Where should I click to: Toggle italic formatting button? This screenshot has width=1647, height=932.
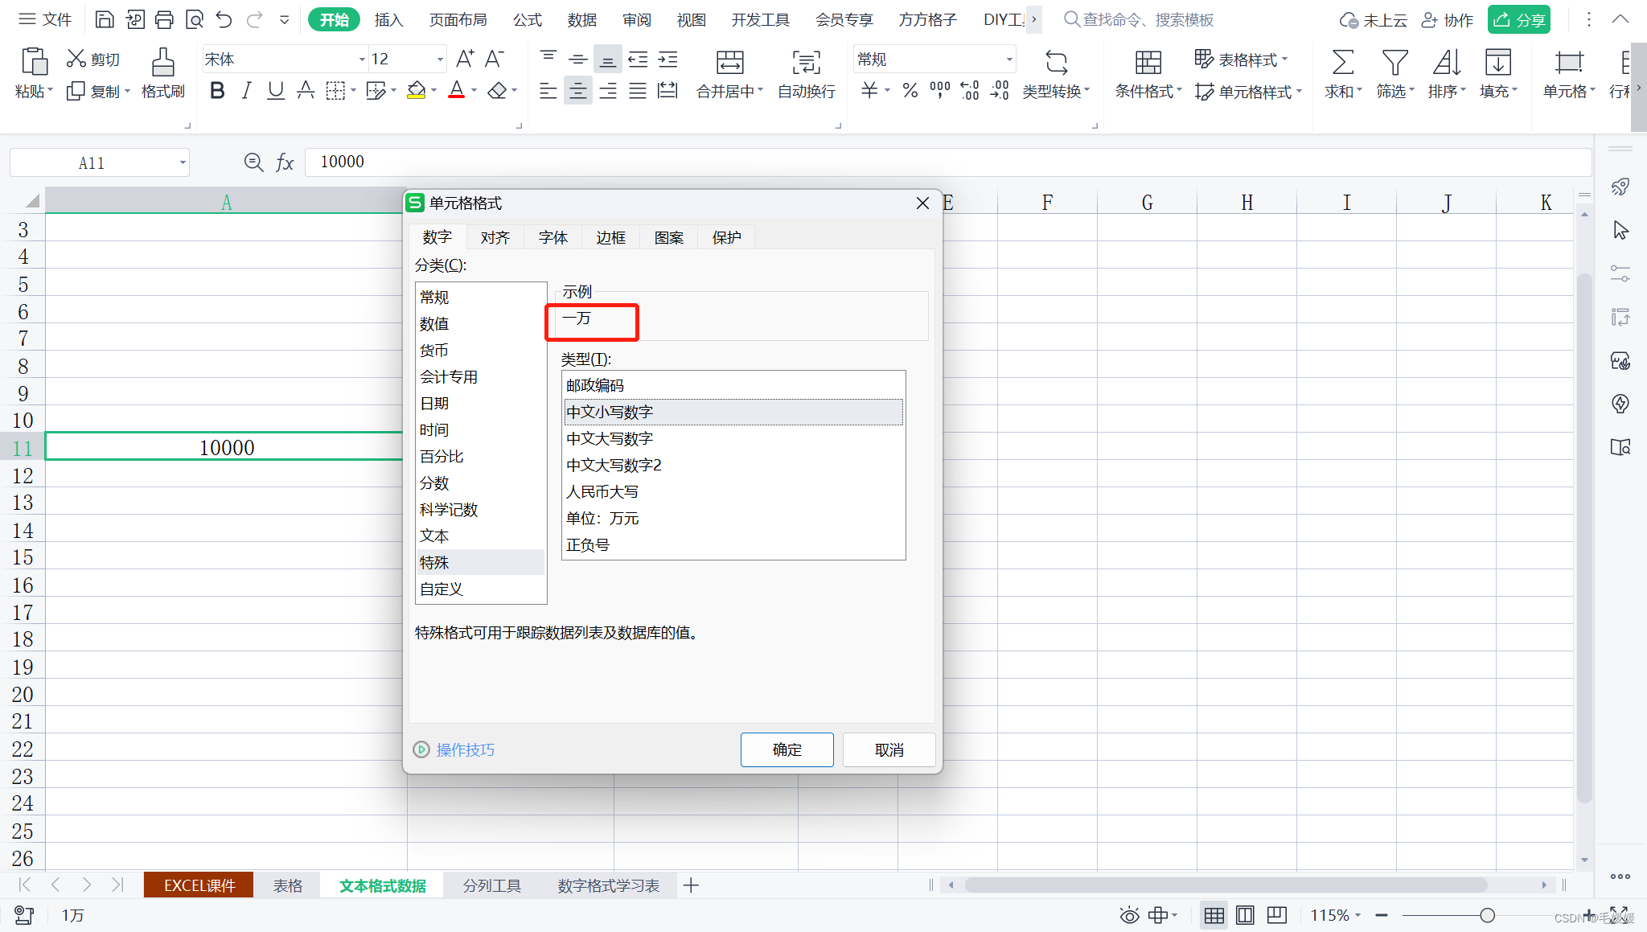[x=246, y=91]
